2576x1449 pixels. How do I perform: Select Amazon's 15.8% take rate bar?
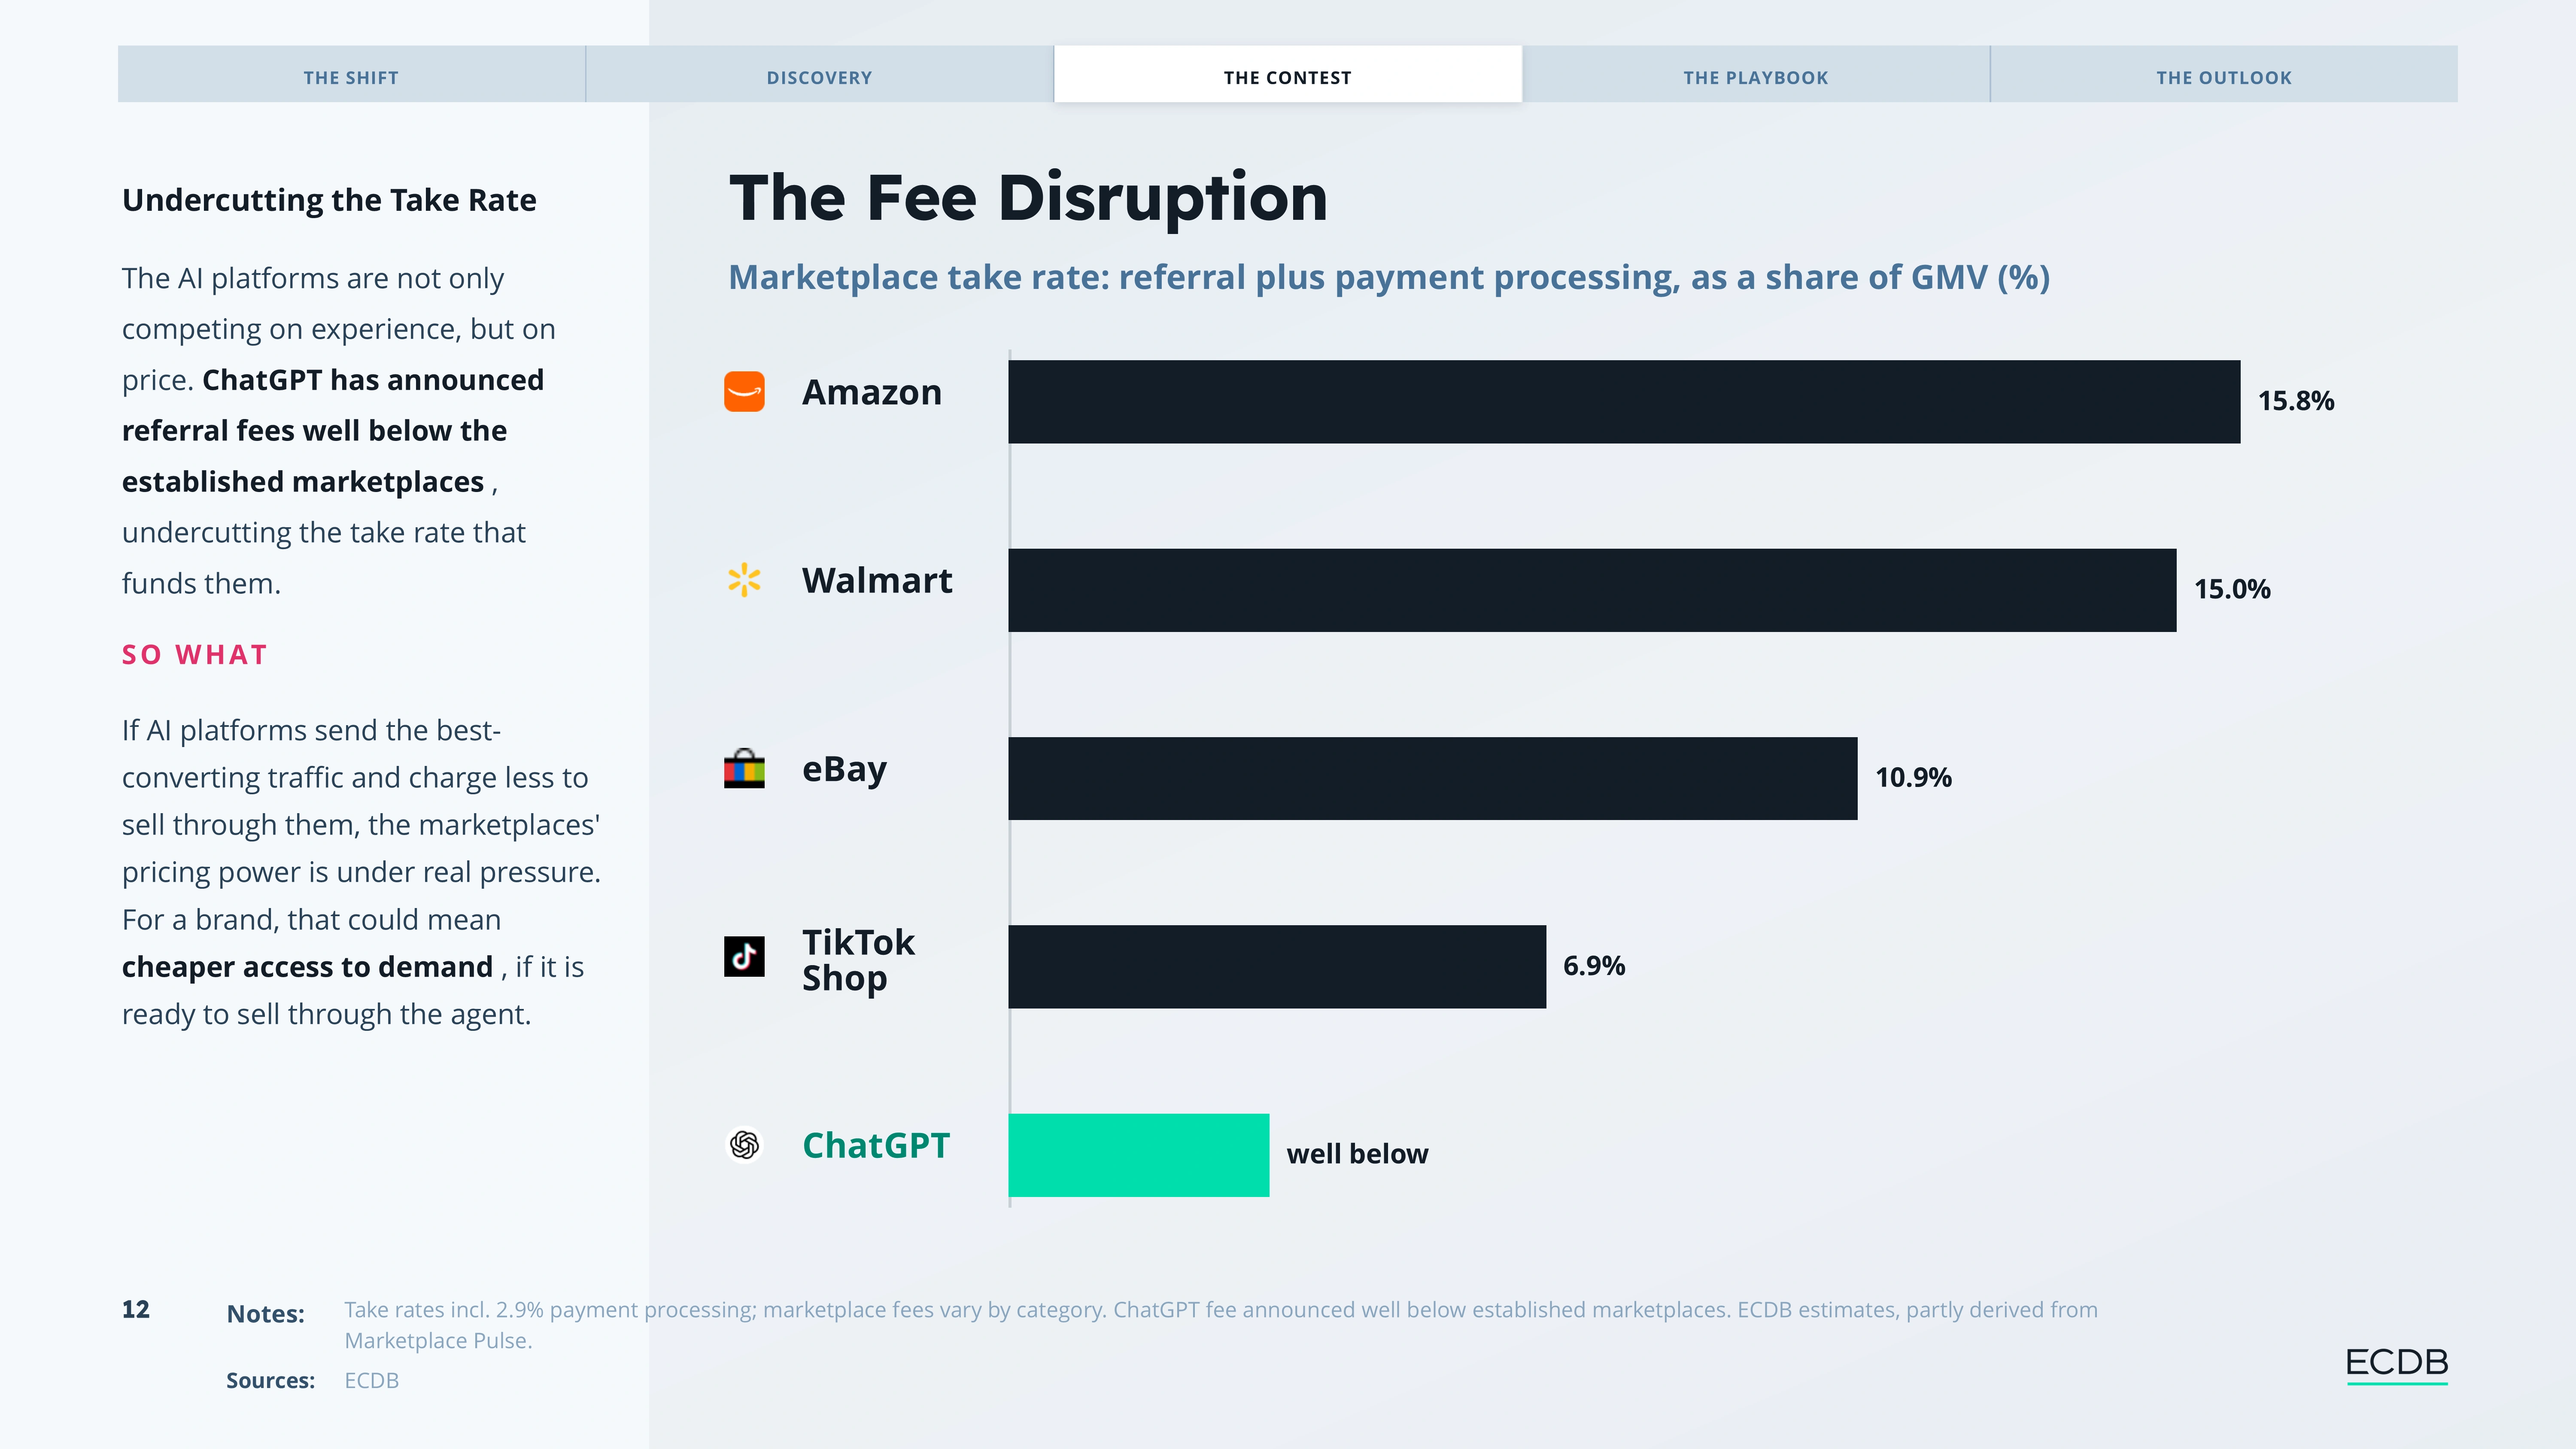pyautogui.click(x=1624, y=402)
